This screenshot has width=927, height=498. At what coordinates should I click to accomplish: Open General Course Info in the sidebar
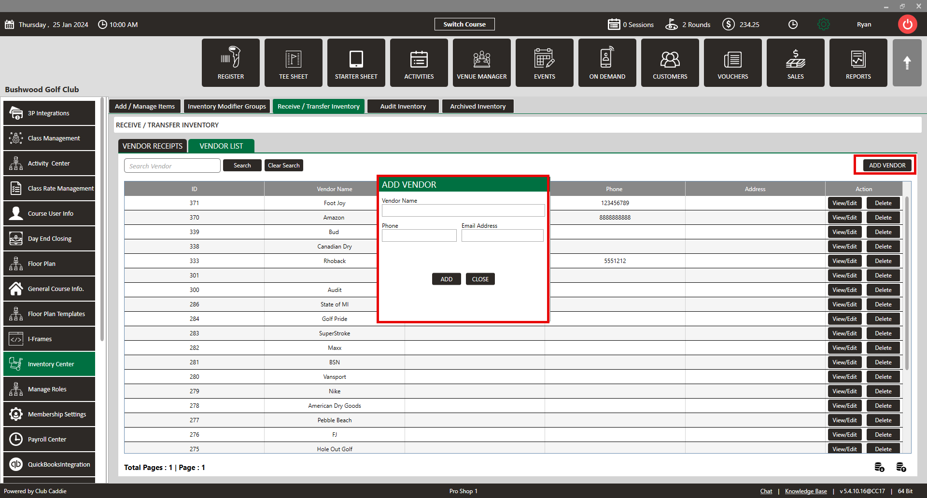pos(49,289)
